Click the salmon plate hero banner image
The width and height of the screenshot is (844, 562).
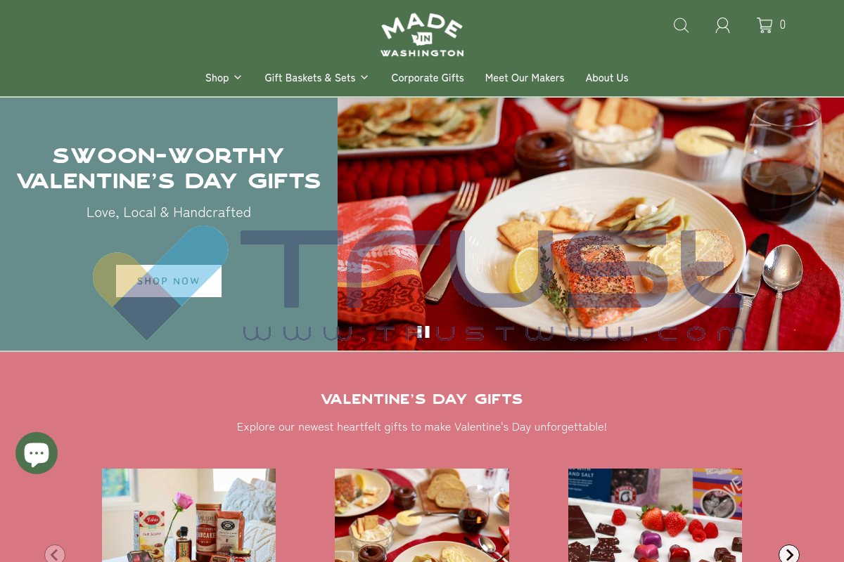point(591,224)
